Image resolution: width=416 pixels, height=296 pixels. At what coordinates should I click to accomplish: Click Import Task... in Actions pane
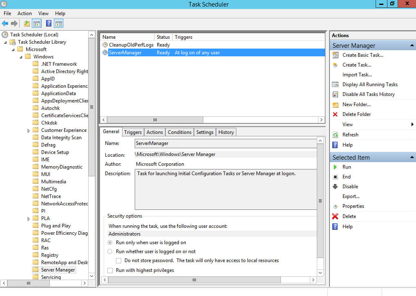[357, 75]
